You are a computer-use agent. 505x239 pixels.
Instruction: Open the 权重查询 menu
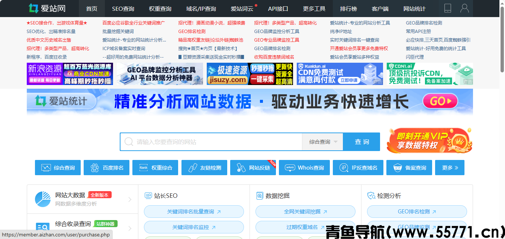pos(160,9)
